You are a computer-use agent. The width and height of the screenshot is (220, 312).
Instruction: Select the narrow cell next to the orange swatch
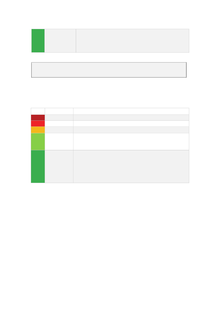[59, 130]
